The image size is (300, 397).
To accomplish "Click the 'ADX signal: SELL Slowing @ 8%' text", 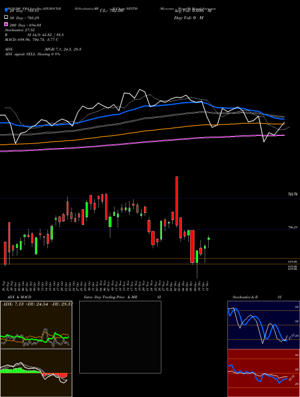I will tap(32, 54).
